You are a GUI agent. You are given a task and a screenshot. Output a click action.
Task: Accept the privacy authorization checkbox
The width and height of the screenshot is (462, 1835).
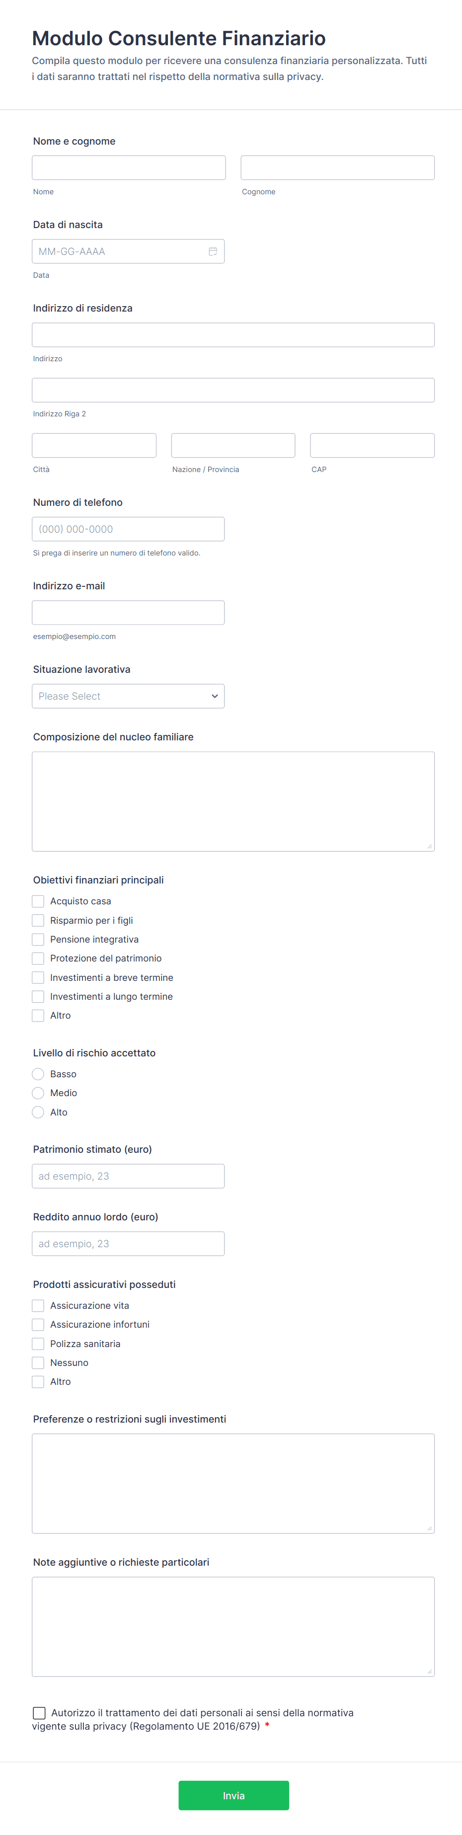[39, 1712]
